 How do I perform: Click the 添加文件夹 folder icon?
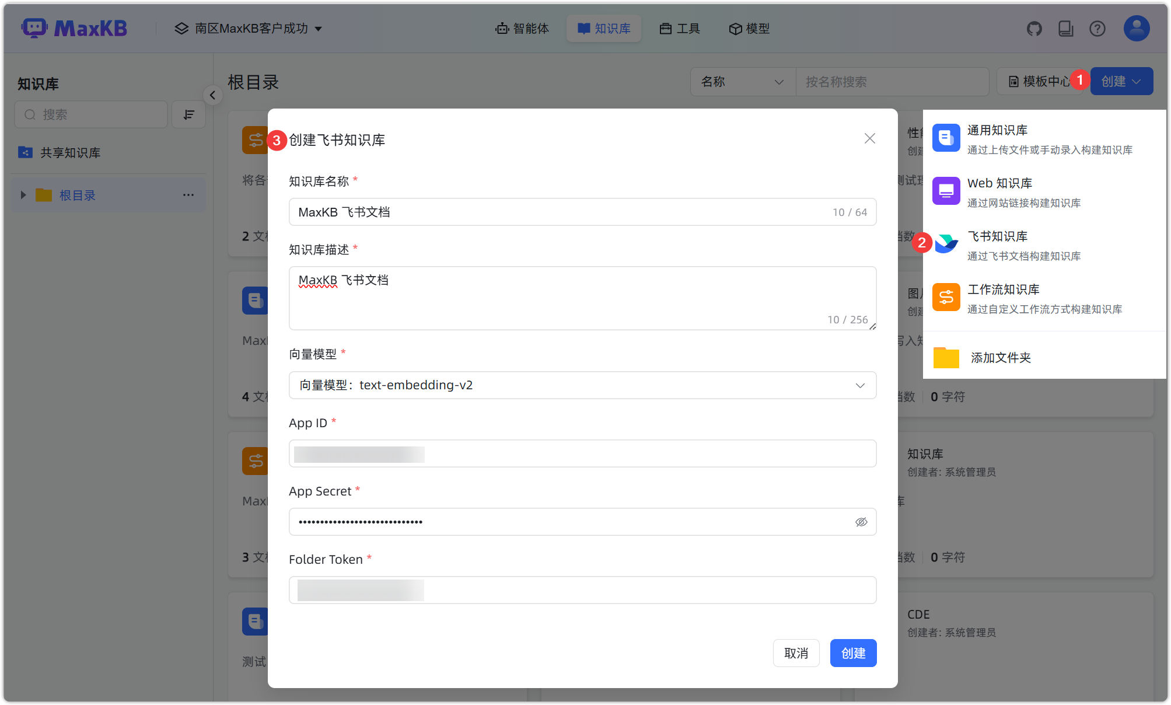(946, 357)
